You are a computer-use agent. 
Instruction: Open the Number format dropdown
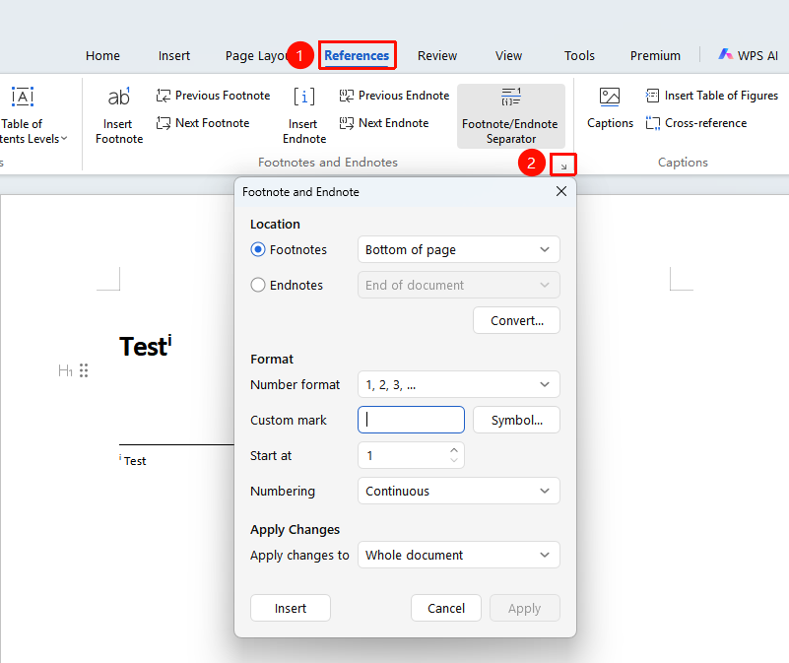(x=458, y=384)
